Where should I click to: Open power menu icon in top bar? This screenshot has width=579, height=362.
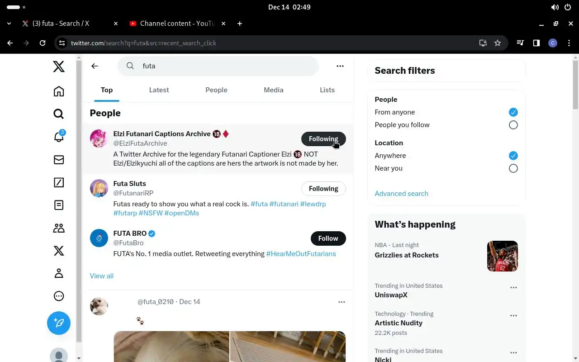tap(568, 7)
